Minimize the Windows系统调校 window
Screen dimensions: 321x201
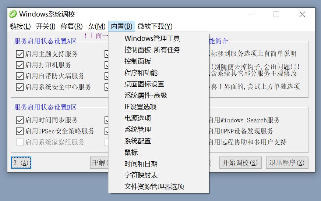pyautogui.click(x=251, y=14)
